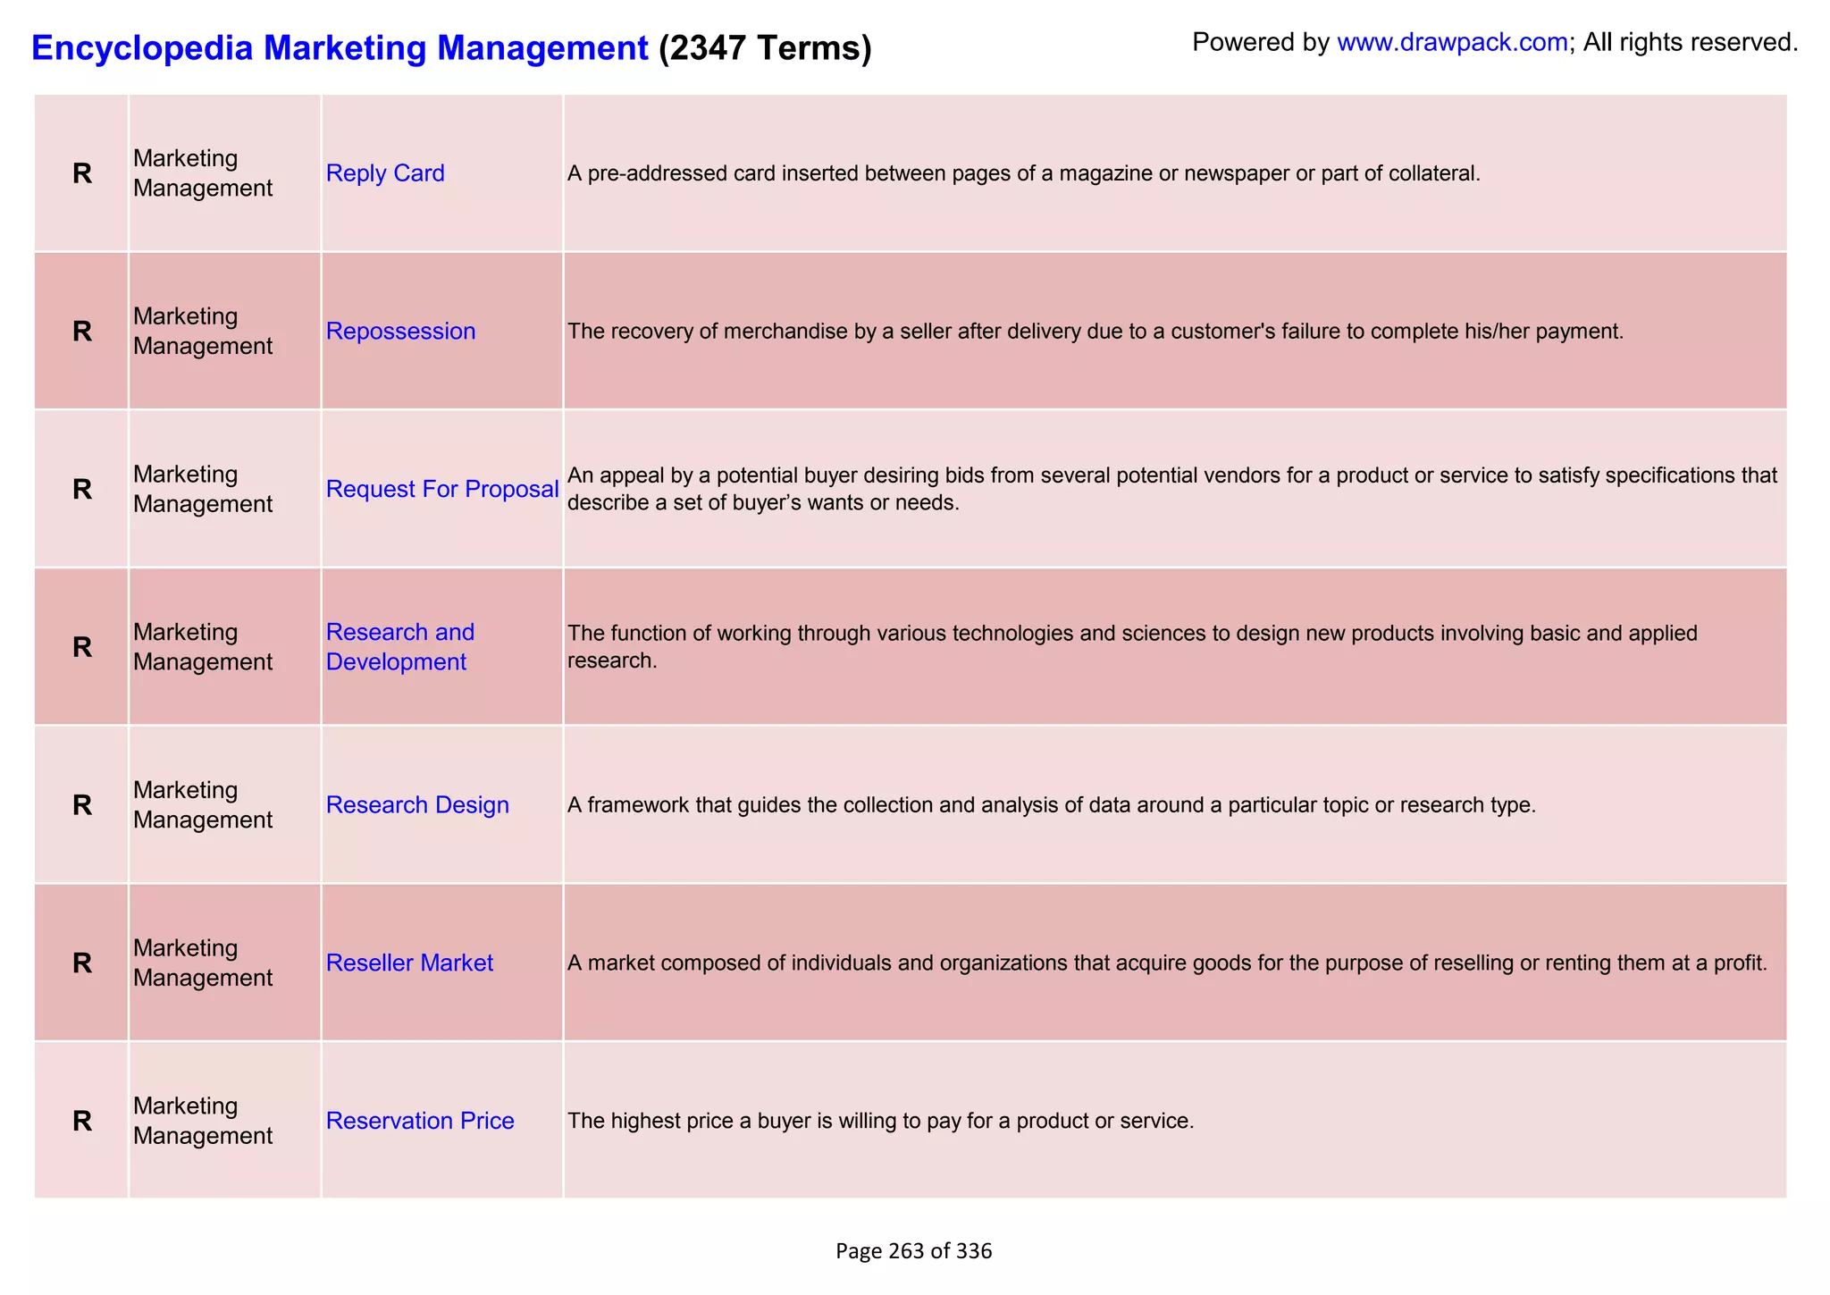The width and height of the screenshot is (1830, 1295).
Task: Select the Reply Card definition text
Action: (1024, 173)
